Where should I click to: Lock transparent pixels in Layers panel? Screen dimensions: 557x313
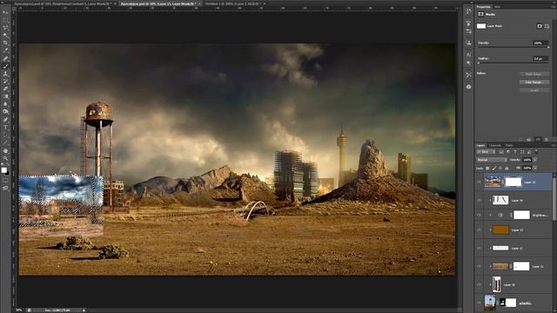(487, 168)
